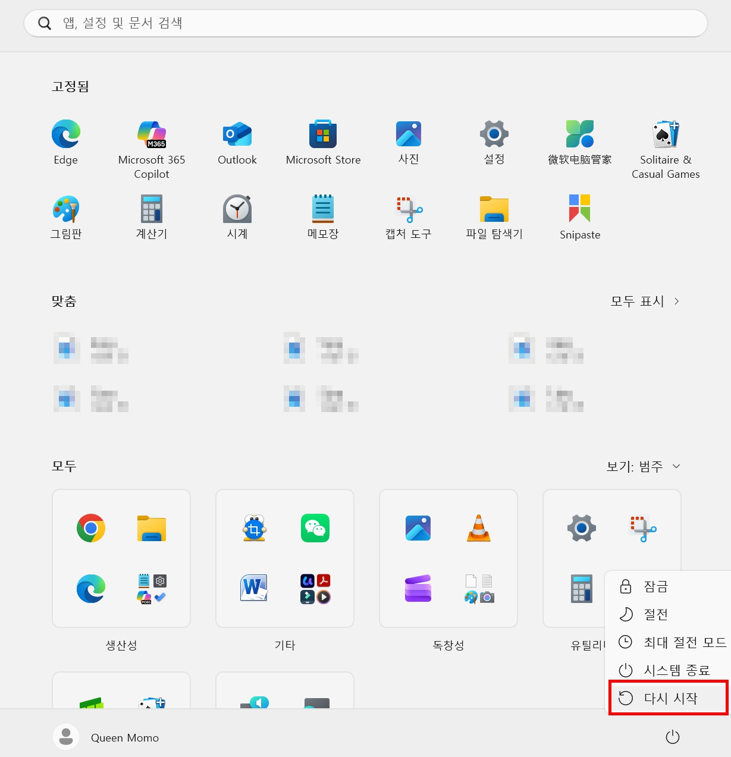Click the 독창성 category label
Screen dimensions: 731x757
448,645
